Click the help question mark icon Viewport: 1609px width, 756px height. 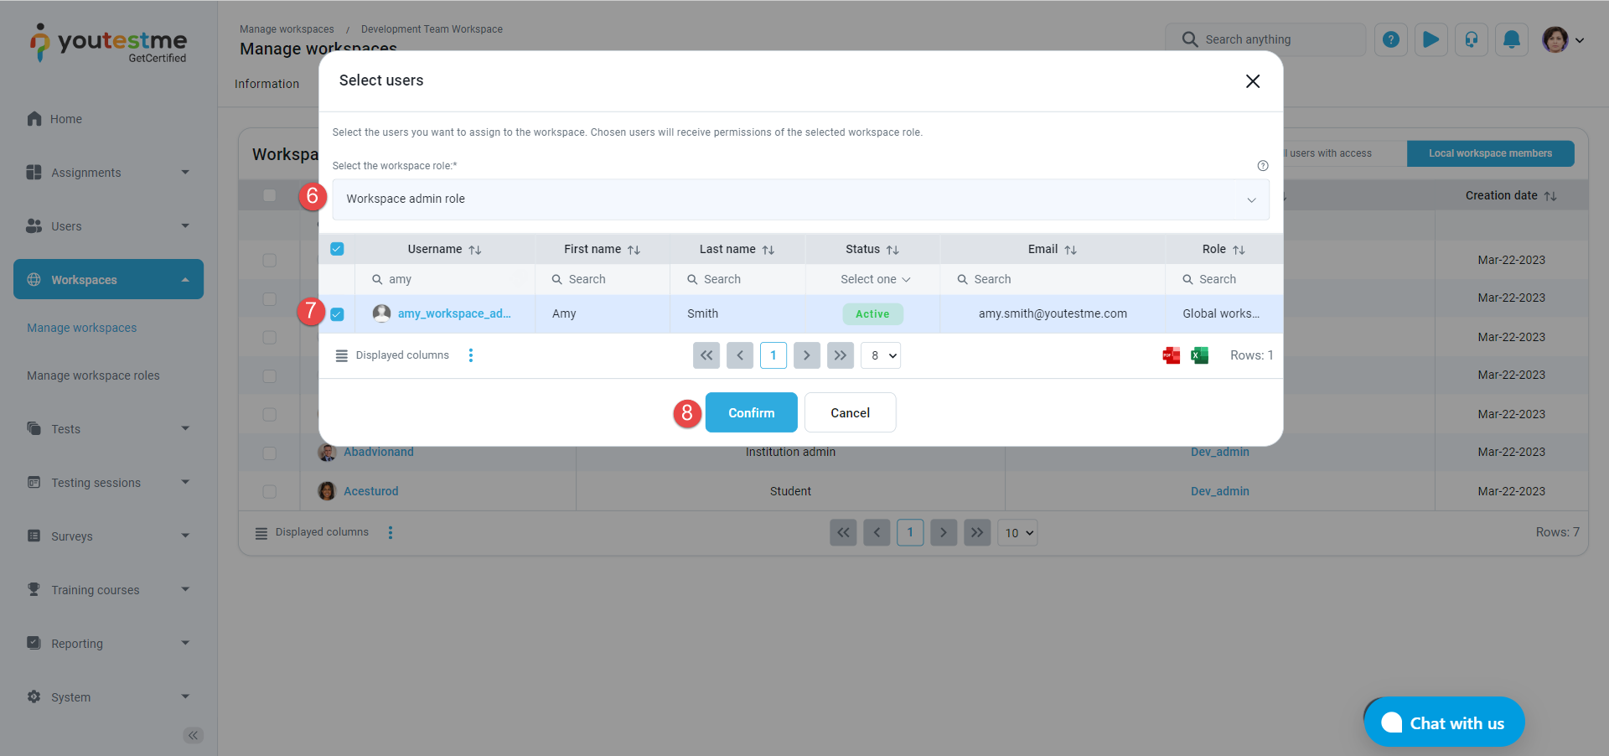[x=1390, y=39]
